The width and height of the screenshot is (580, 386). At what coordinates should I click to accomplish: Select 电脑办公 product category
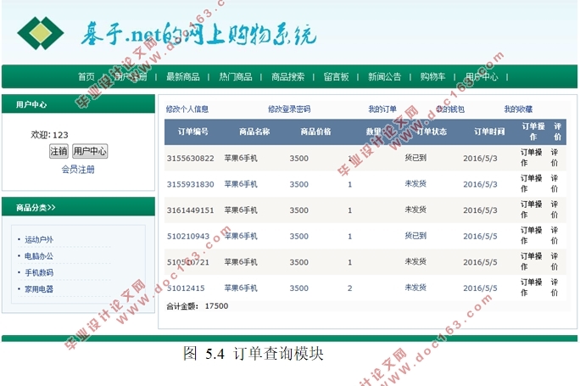tap(39, 256)
